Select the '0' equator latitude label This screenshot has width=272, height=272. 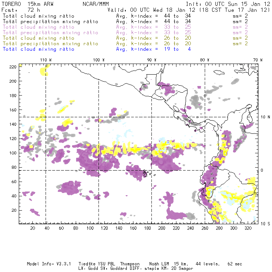262,170
